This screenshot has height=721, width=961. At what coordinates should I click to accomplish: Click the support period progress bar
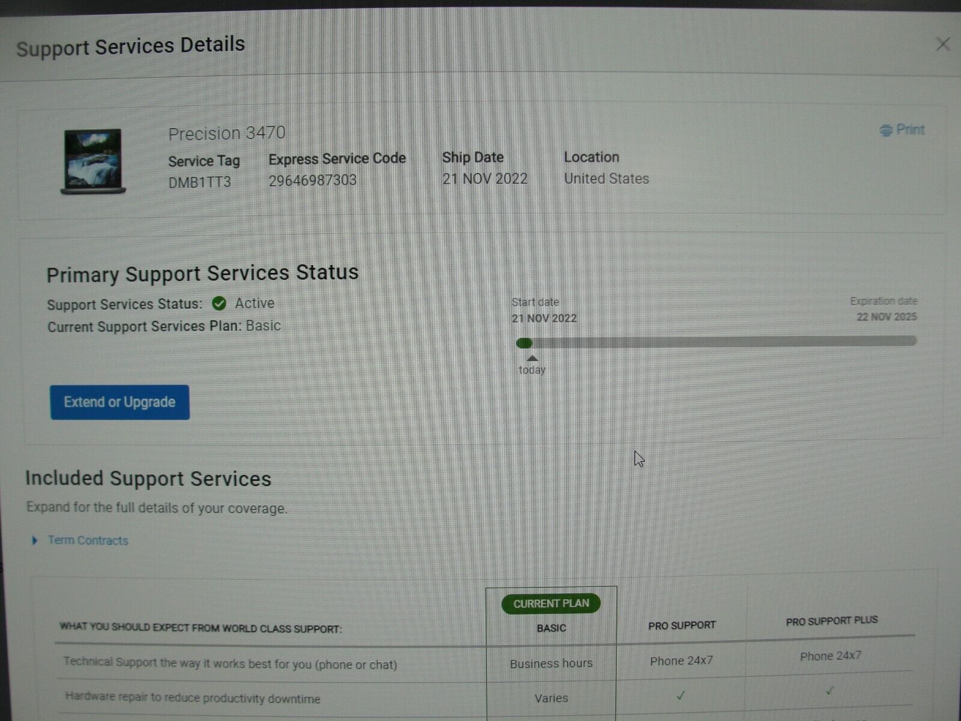717,342
